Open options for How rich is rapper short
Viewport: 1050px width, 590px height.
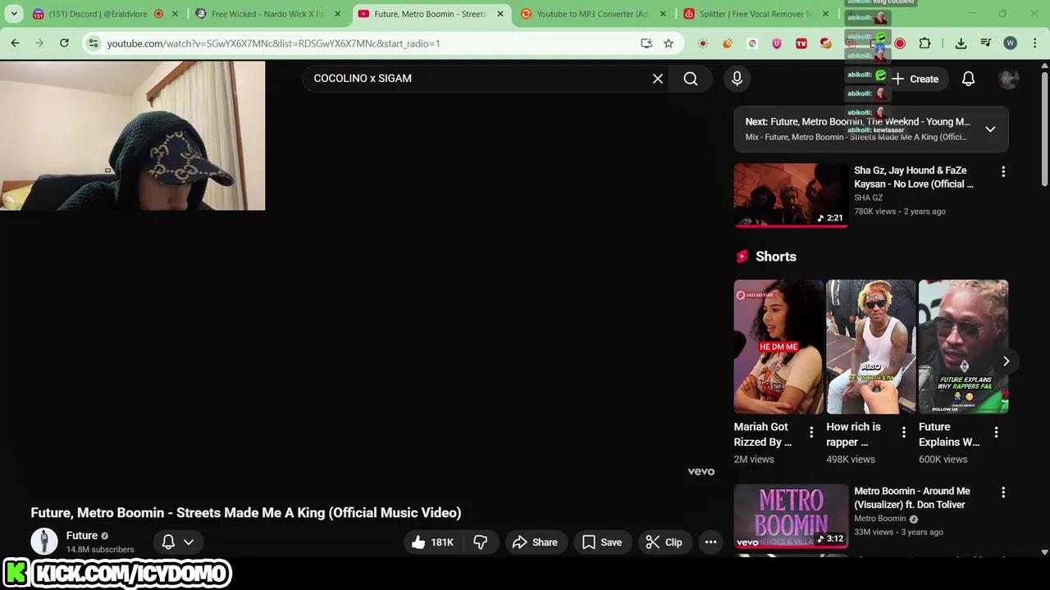tap(904, 432)
